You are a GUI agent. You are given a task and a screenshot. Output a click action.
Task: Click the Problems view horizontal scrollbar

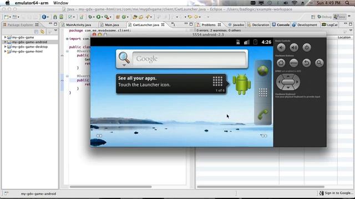tap(261, 187)
